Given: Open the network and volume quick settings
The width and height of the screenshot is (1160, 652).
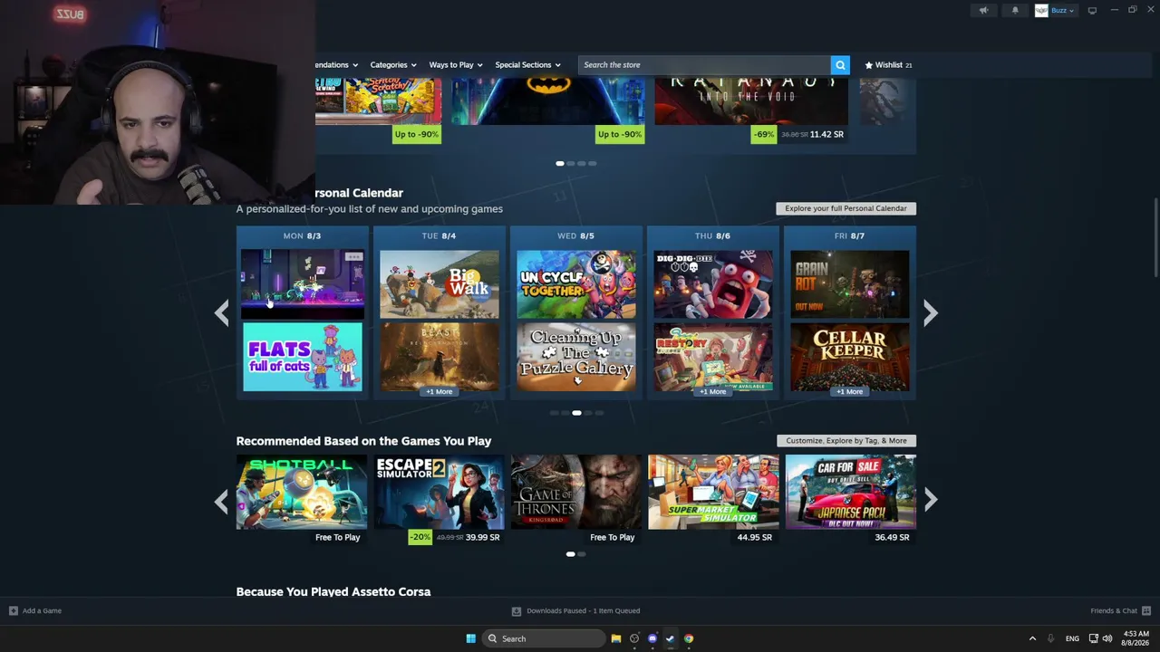Looking at the screenshot, I should tap(1100, 638).
